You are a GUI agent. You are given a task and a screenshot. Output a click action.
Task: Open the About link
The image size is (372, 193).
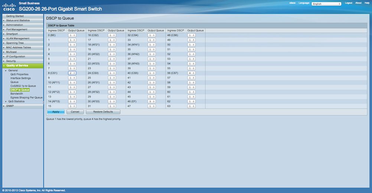[358, 3]
